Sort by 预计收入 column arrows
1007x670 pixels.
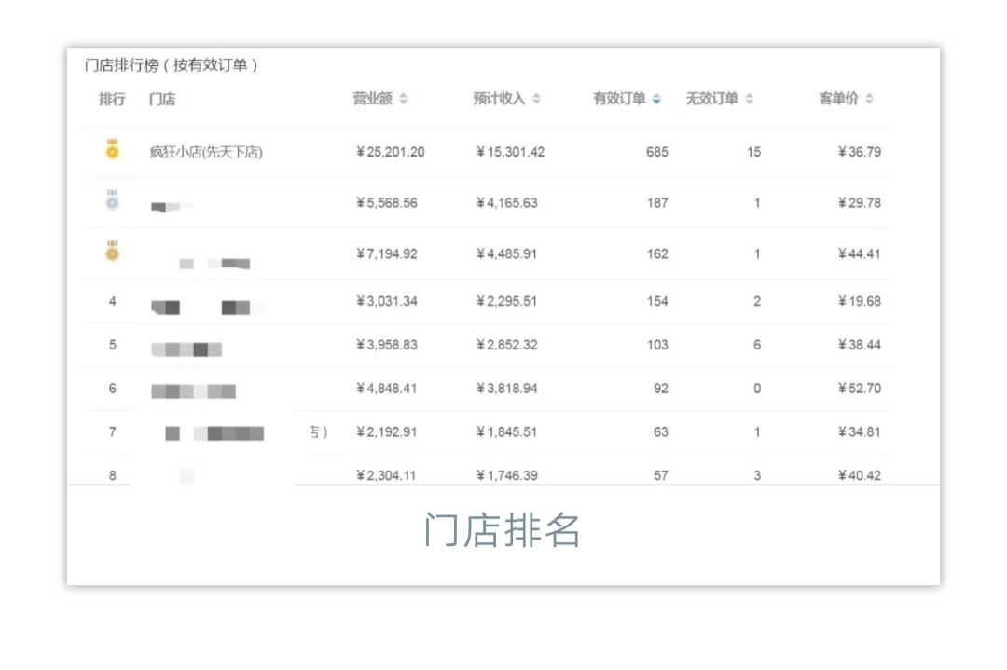coord(536,99)
